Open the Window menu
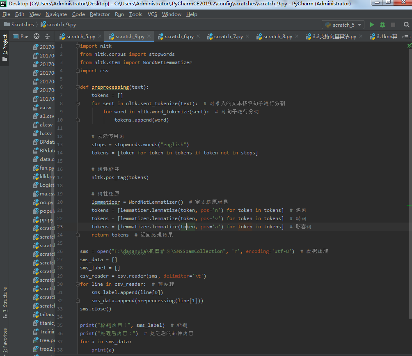 [172, 14]
